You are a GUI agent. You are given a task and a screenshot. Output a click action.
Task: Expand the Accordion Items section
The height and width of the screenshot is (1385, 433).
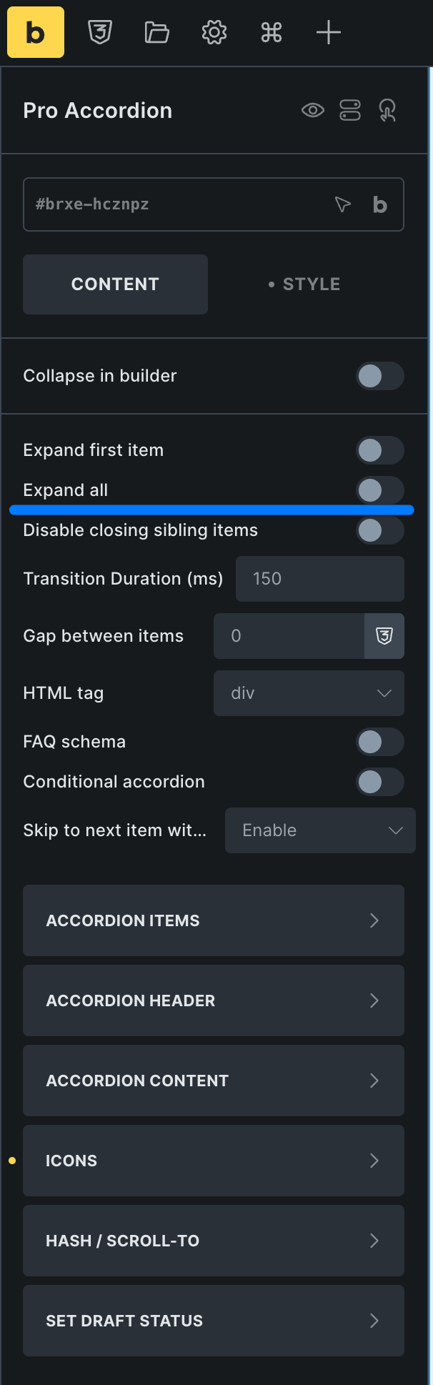point(214,920)
